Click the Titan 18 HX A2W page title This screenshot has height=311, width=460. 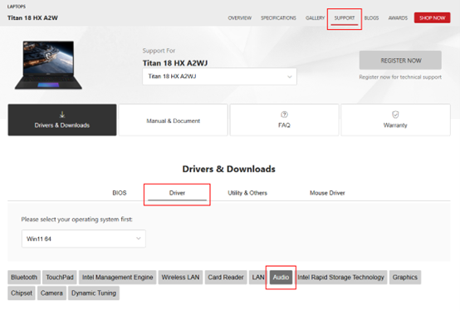(x=32, y=18)
